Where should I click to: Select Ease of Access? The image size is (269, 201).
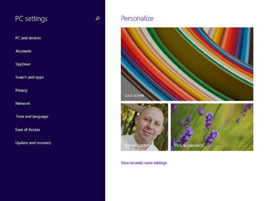point(28,130)
